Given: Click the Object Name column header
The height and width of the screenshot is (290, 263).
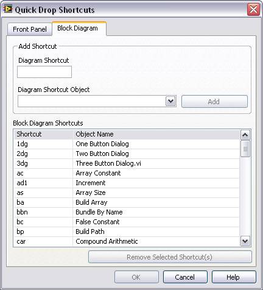Looking at the screenshot, I should pos(156,134).
